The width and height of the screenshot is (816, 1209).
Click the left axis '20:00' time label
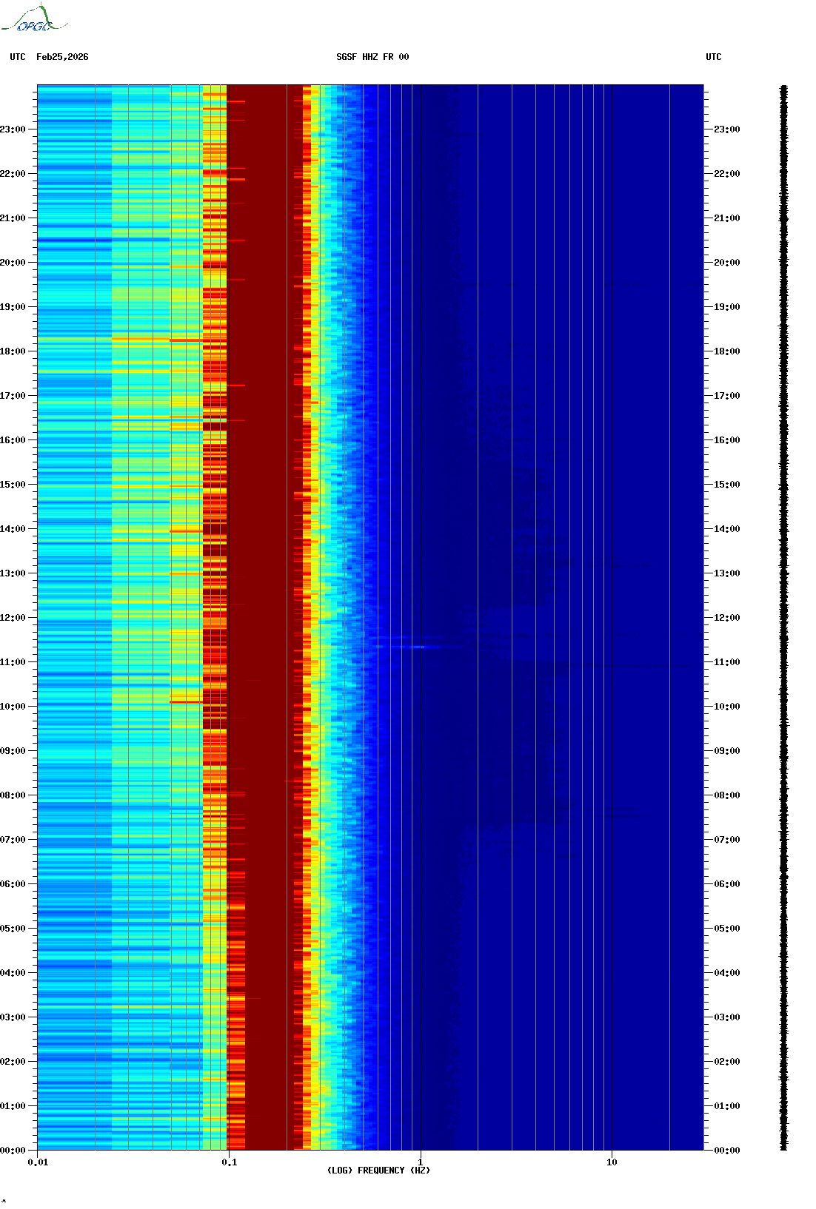(13, 263)
